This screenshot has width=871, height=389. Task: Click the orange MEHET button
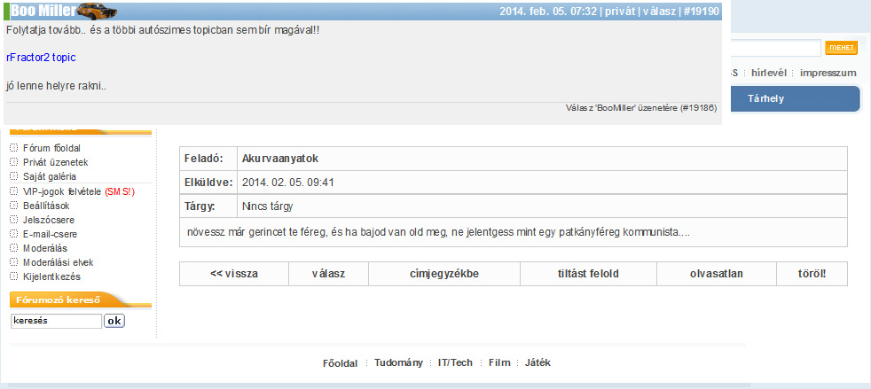tap(841, 48)
